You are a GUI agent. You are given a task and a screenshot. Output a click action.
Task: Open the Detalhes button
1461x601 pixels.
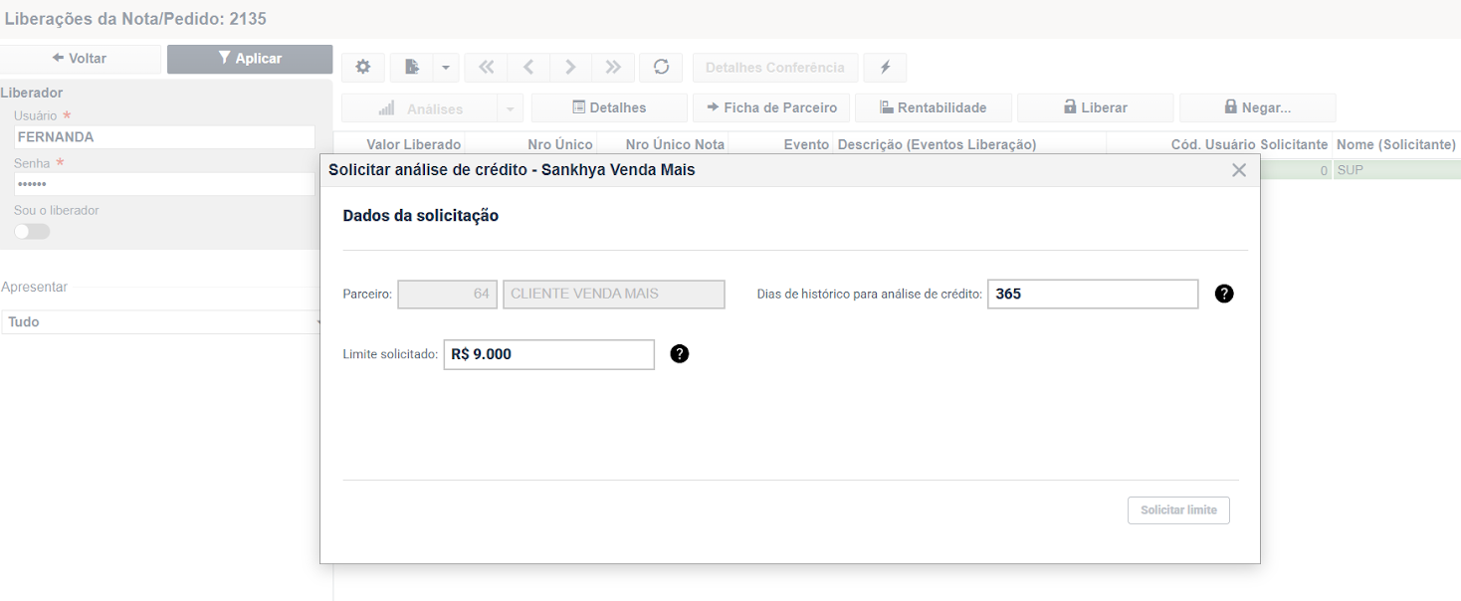point(609,107)
